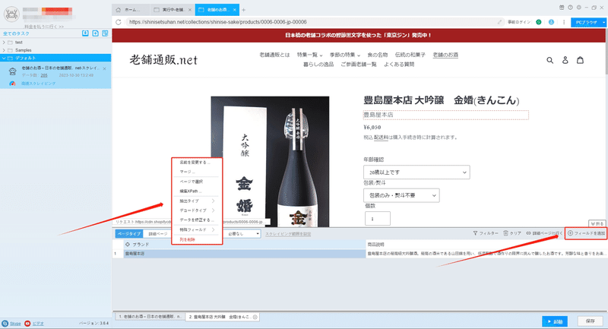Viewport: 608px width, 329px height.
Task: Click the third task group icon in sidebar header
Action: pyautogui.click(x=105, y=33)
